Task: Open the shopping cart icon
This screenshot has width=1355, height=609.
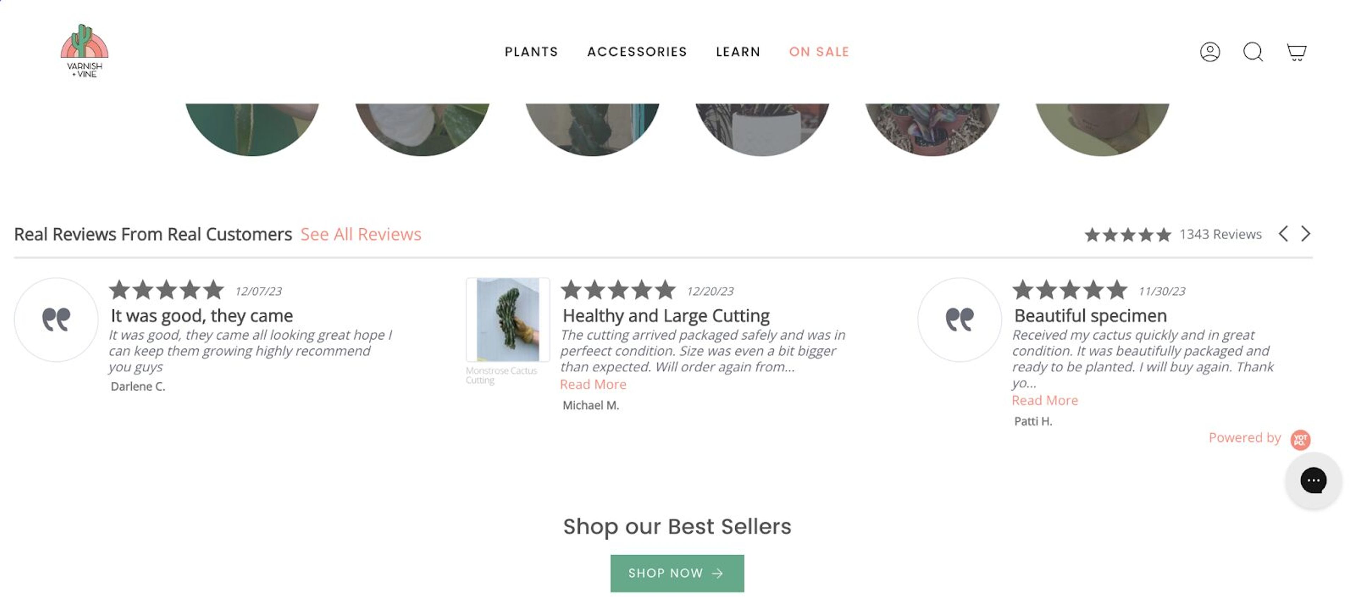Action: pos(1296,52)
